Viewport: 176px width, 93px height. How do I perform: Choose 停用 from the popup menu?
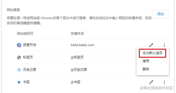(x=146, y=61)
